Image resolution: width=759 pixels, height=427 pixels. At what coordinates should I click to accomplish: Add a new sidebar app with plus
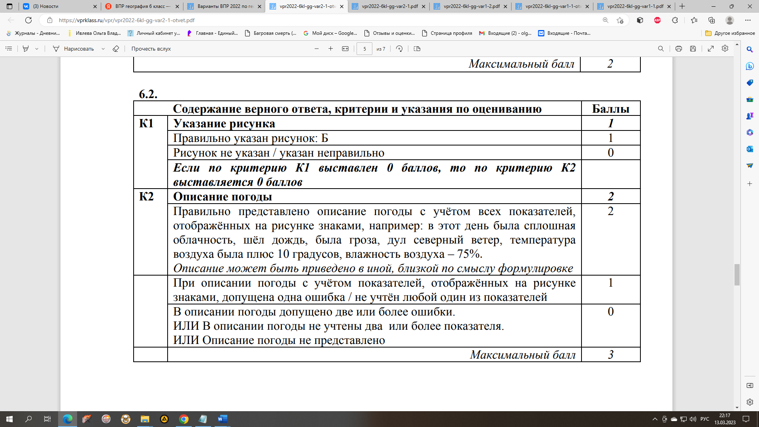point(750,184)
